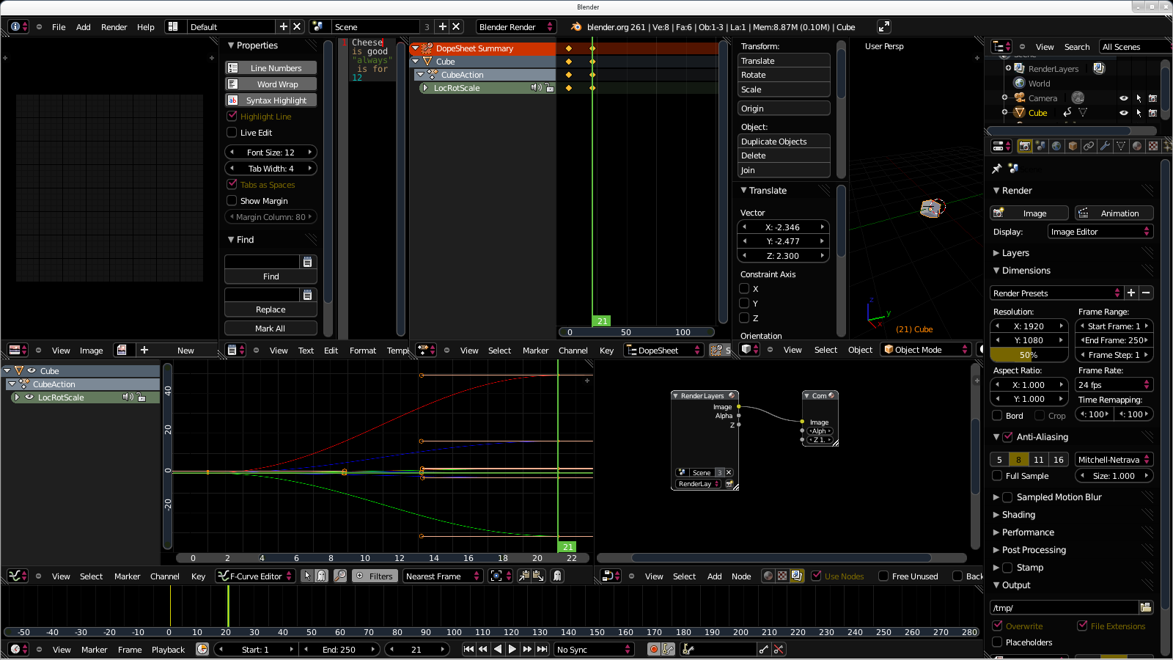1173x660 pixels.
Task: Click the Replace button
Action: pyautogui.click(x=271, y=309)
